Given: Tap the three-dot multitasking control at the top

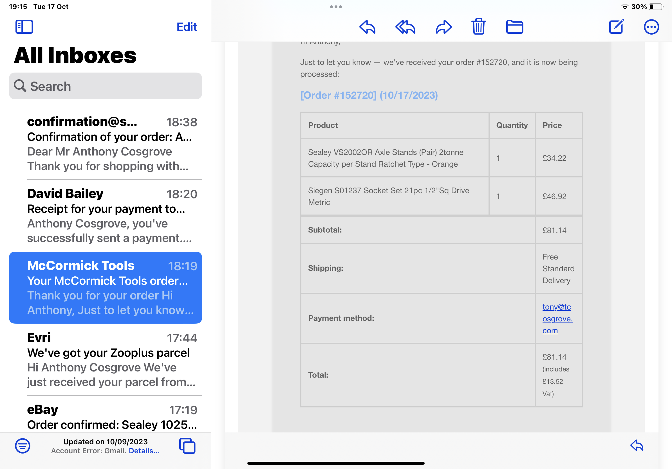Looking at the screenshot, I should tap(336, 7).
